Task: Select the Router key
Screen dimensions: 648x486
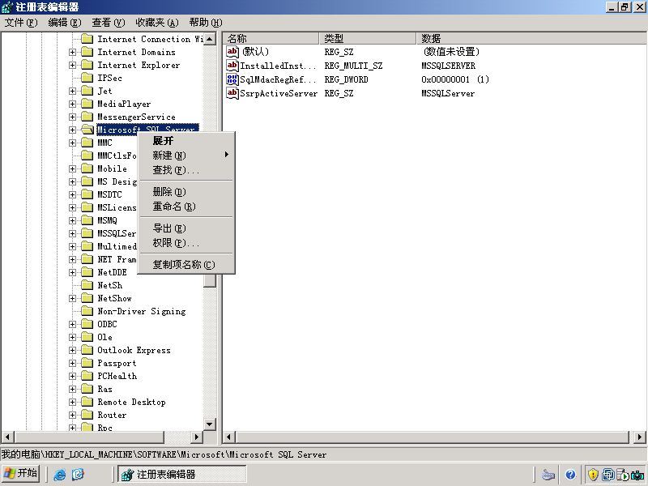Action: 112,415
